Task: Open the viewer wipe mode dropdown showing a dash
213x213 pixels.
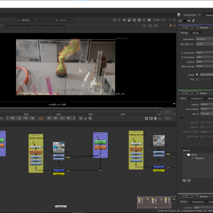Action: tap(46, 20)
